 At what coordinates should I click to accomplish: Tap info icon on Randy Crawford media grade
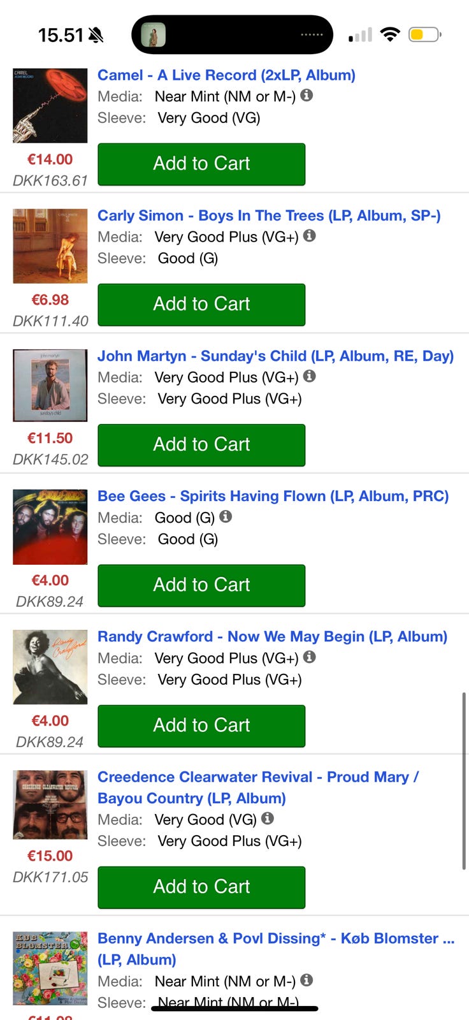pos(309,657)
